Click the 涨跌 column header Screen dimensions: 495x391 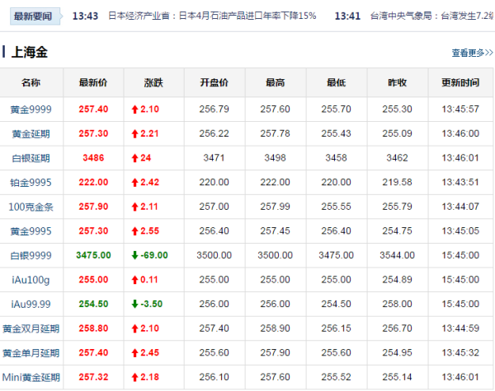(x=153, y=83)
